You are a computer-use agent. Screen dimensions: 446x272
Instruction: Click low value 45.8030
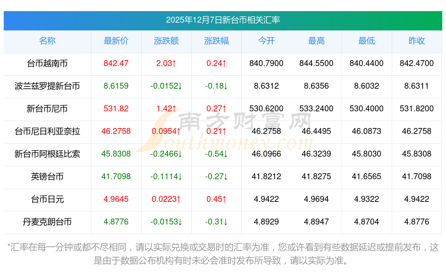[366, 154]
